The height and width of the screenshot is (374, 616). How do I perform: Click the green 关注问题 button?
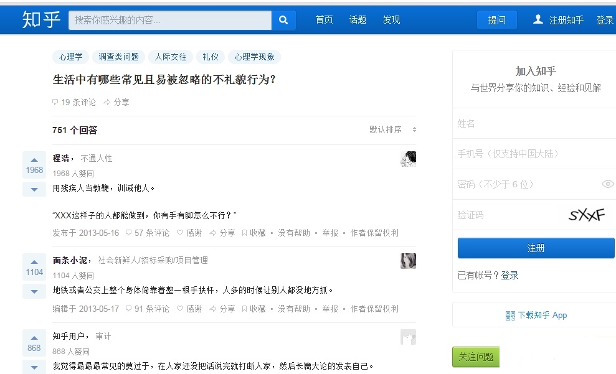(476, 357)
